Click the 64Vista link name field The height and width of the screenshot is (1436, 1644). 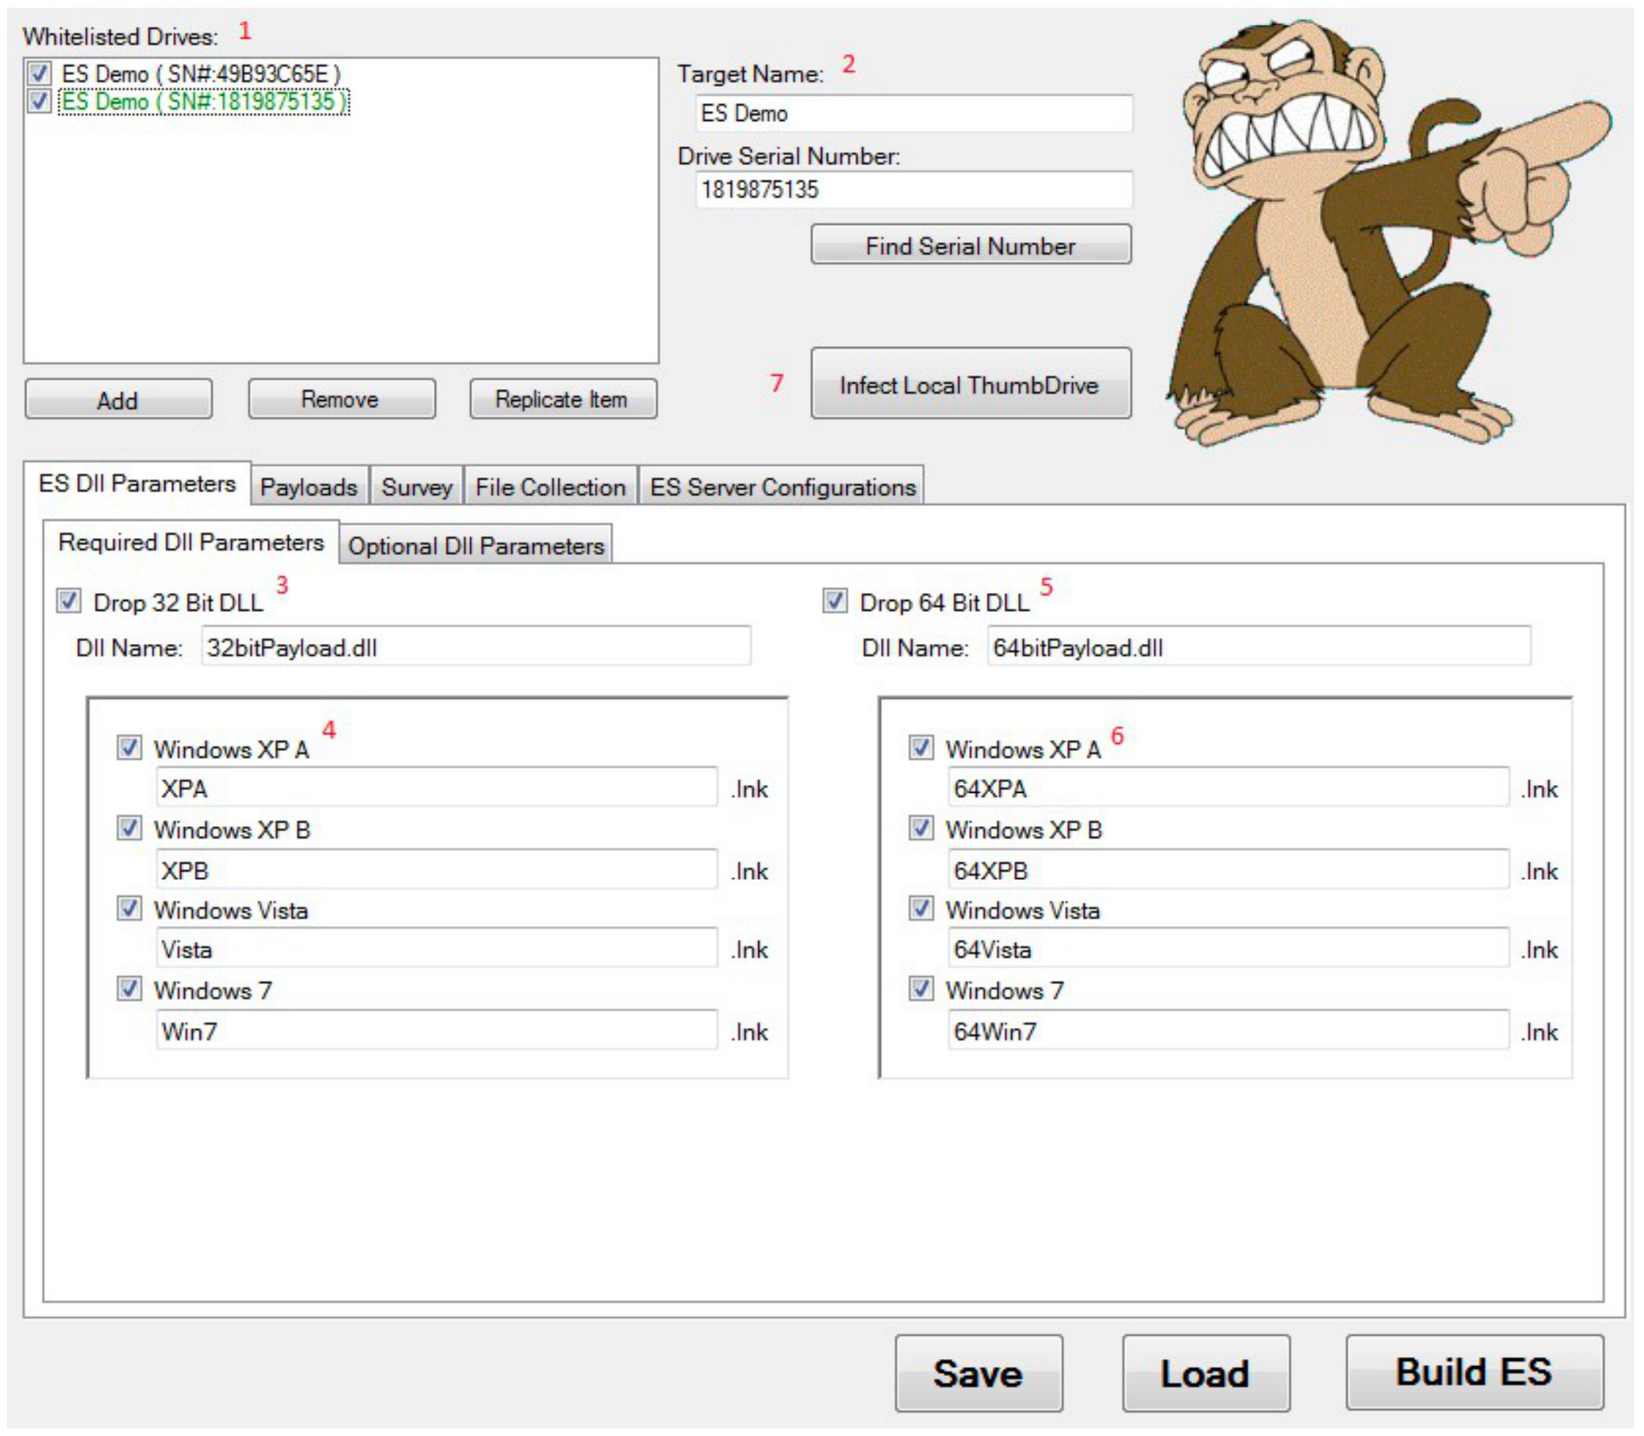coord(1229,949)
